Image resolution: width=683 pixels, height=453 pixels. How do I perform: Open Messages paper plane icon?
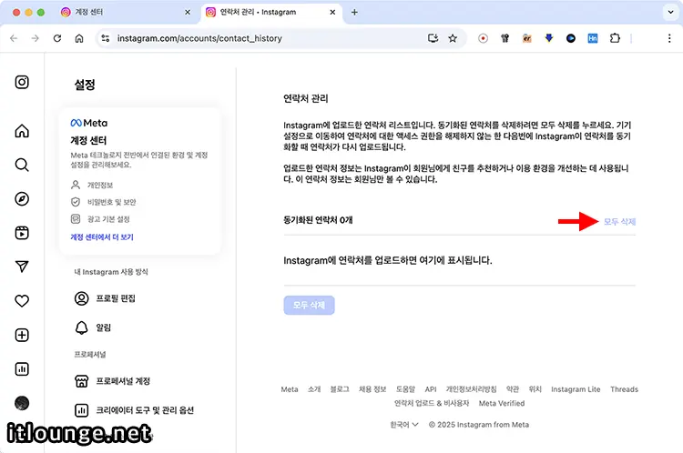coord(22,266)
